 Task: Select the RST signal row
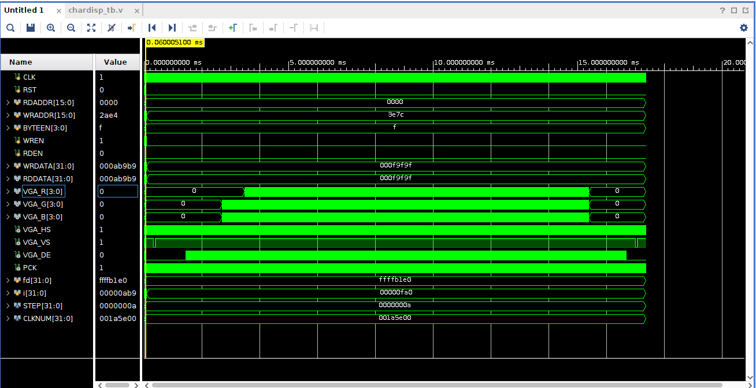click(47, 89)
